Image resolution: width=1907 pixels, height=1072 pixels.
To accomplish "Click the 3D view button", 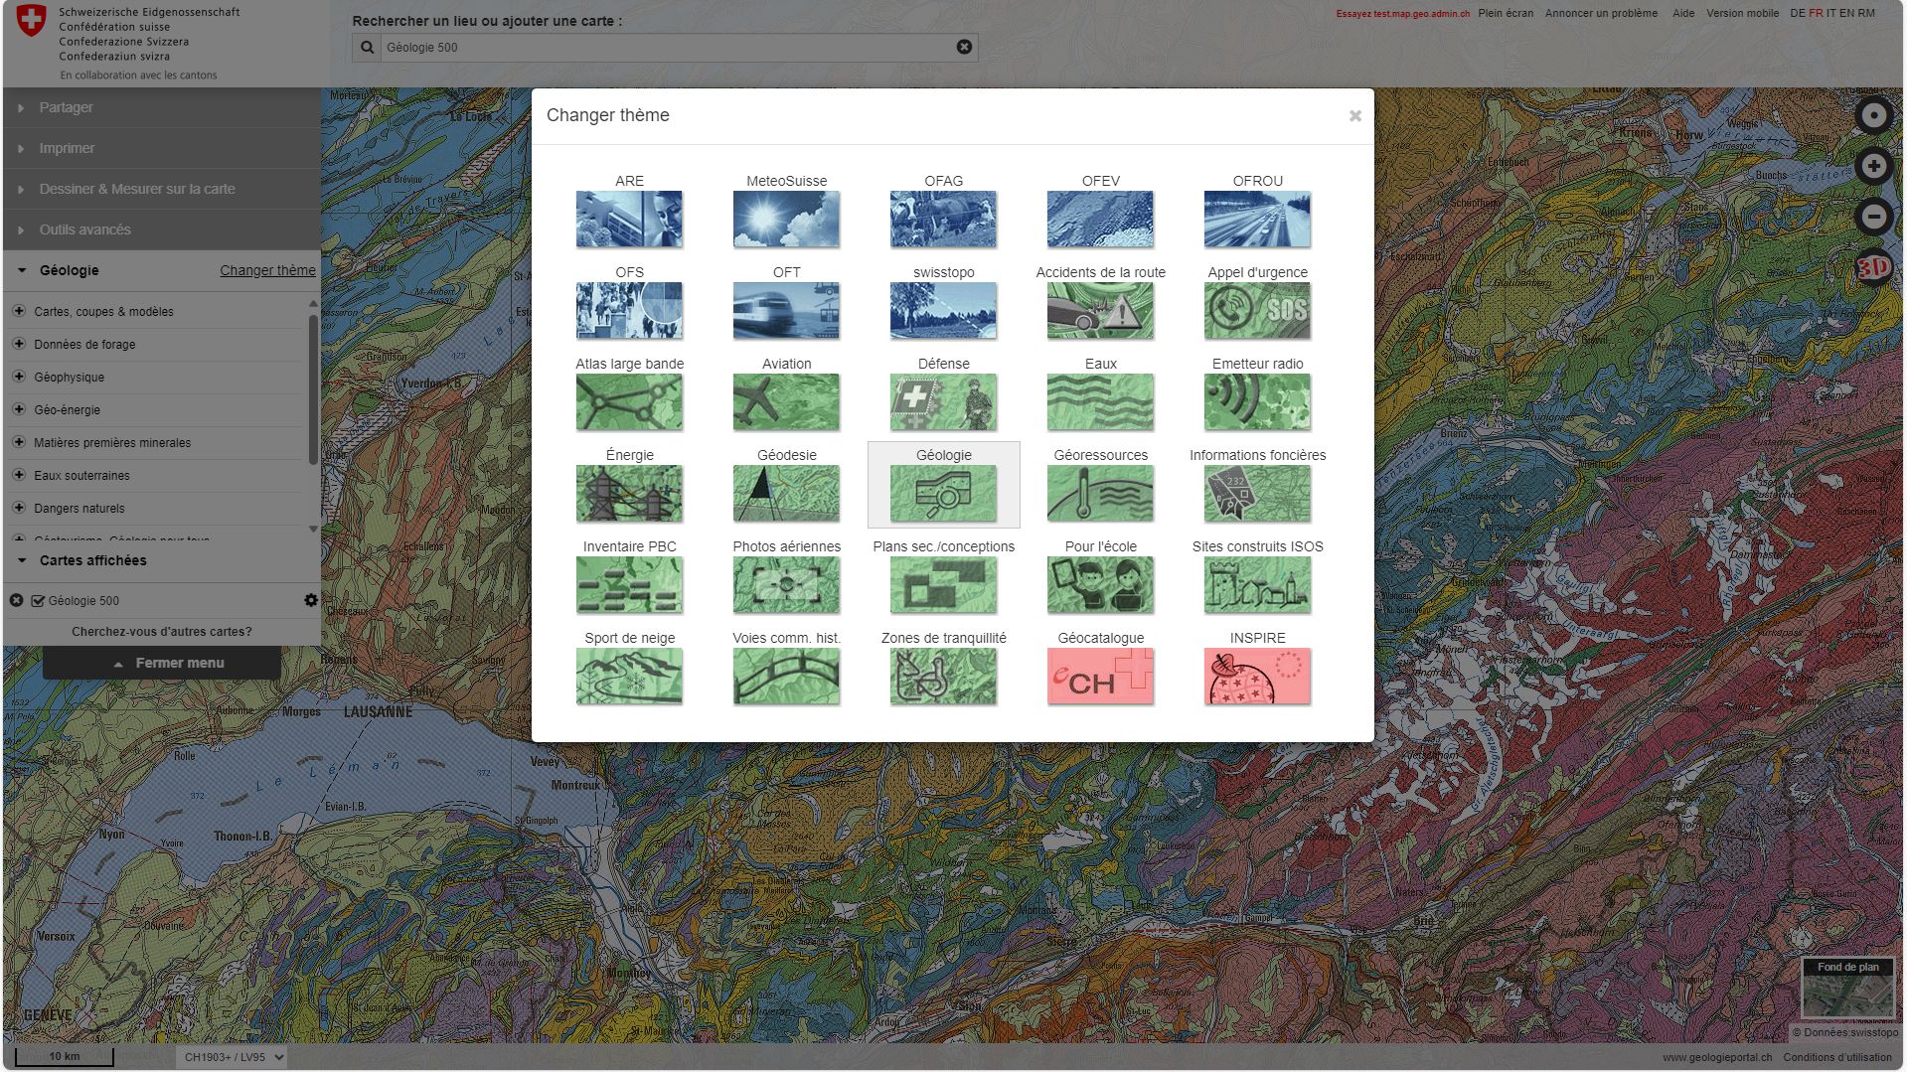I will click(x=1873, y=267).
